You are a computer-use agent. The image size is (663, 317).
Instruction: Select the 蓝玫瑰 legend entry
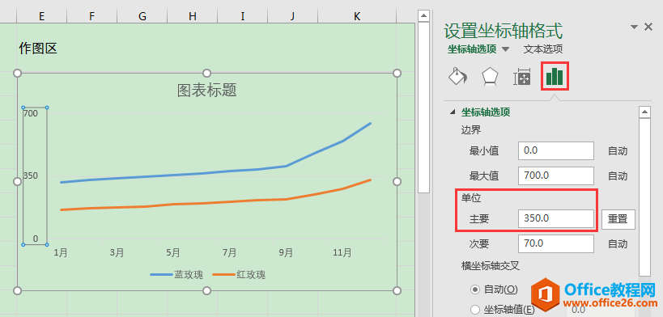pyautogui.click(x=176, y=275)
